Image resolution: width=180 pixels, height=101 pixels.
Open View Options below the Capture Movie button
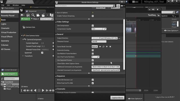[x=135, y=98]
